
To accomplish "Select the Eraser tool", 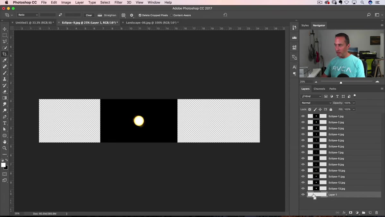I will 4,91.
